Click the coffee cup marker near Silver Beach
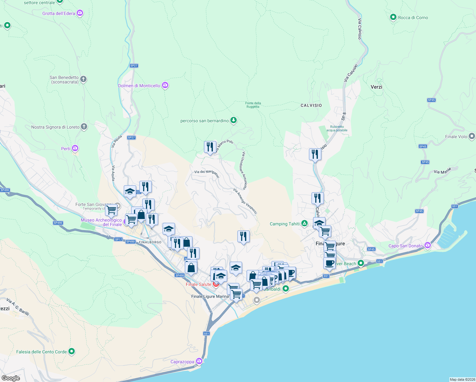This screenshot has height=382, width=476. click(x=329, y=263)
